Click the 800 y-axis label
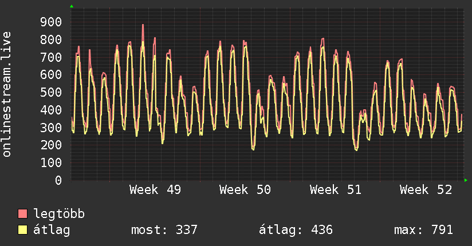Image resolution: width=472 pixels, height=246 pixels. [51, 39]
